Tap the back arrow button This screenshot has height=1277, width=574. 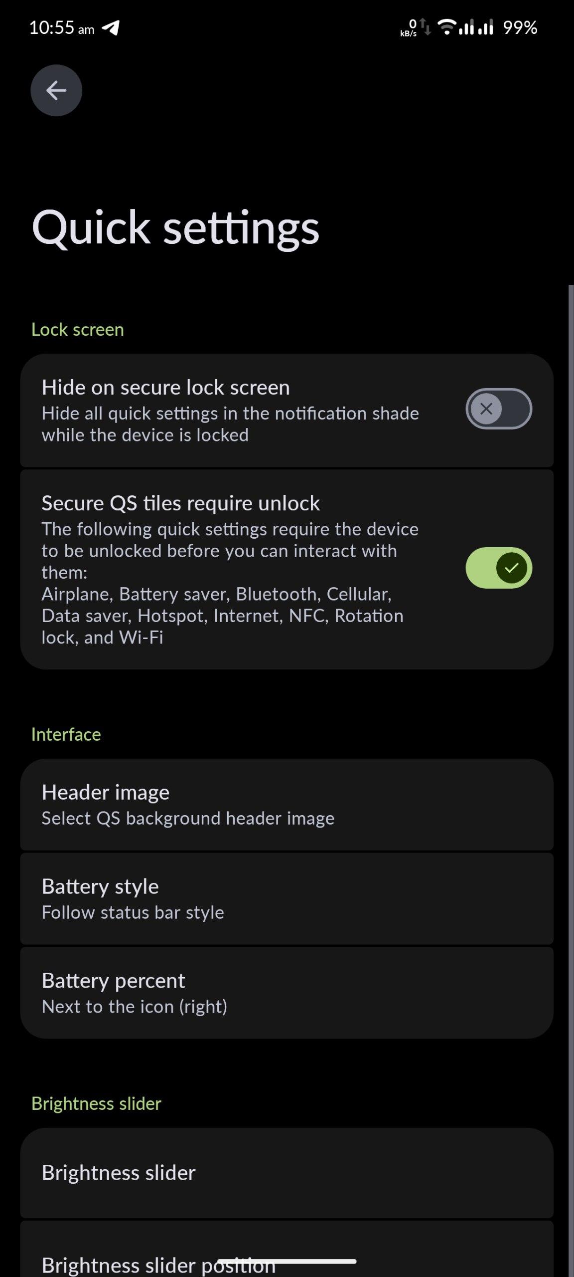(x=56, y=90)
